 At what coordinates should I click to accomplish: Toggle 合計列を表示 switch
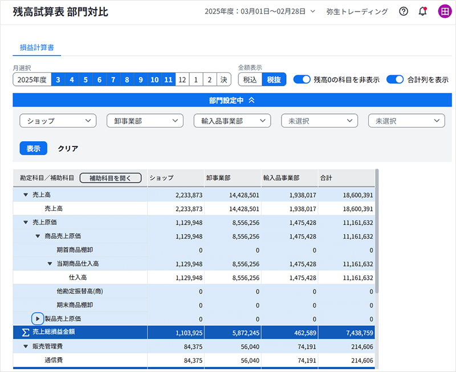pos(395,80)
